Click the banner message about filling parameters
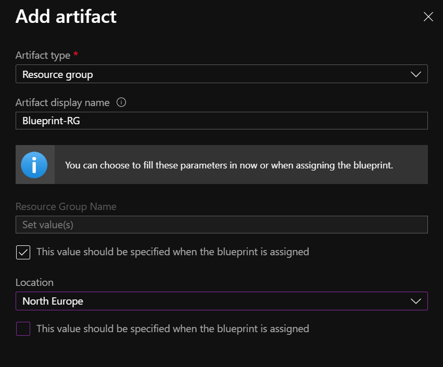 click(x=229, y=165)
